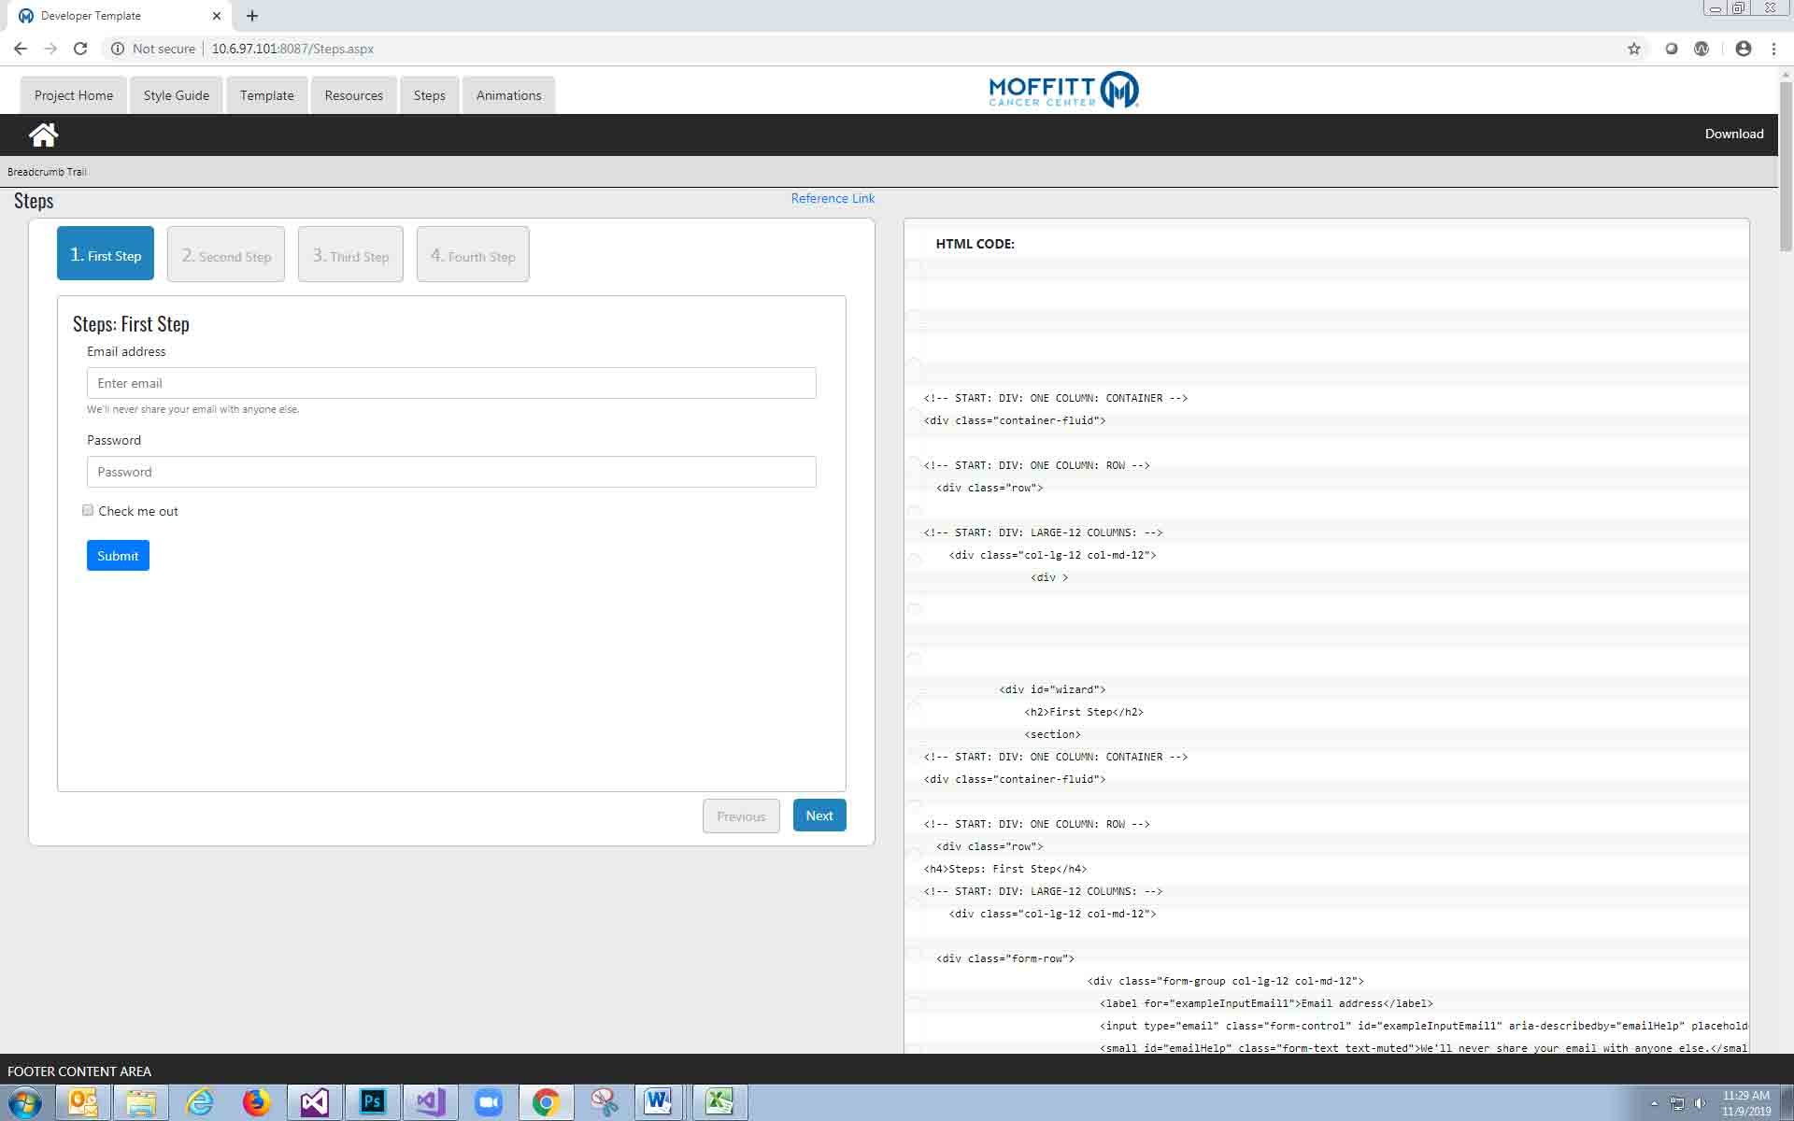This screenshot has width=1794, height=1121.
Task: Open the Style Guide menu item
Action: pyautogui.click(x=176, y=95)
